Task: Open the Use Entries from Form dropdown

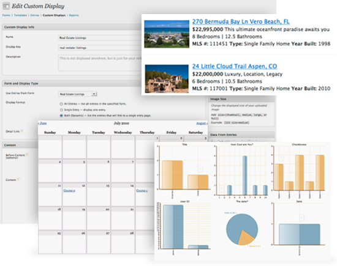Action: tap(78, 94)
